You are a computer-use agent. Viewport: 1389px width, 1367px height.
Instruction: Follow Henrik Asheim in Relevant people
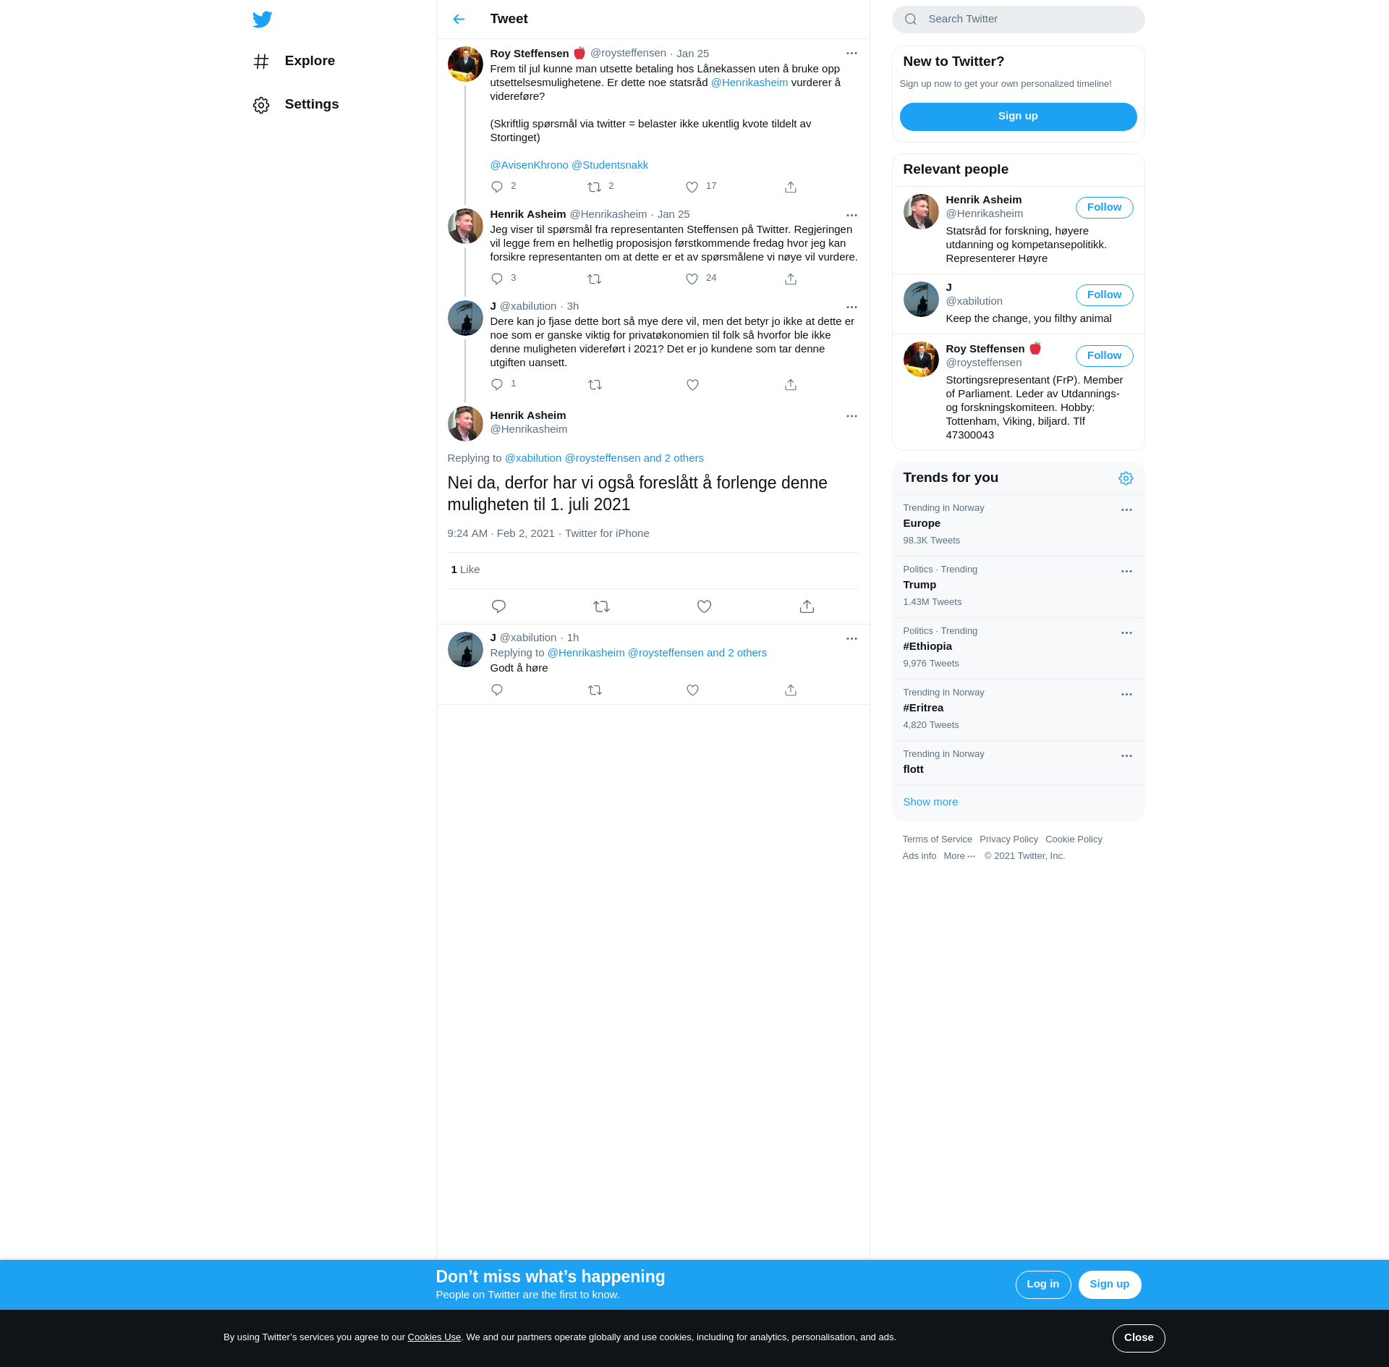1104,208
